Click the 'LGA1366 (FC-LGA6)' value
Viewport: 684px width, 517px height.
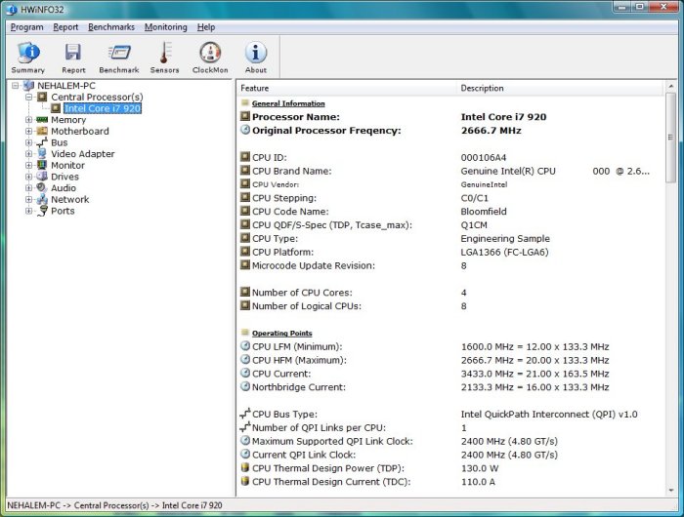pyautogui.click(x=505, y=253)
